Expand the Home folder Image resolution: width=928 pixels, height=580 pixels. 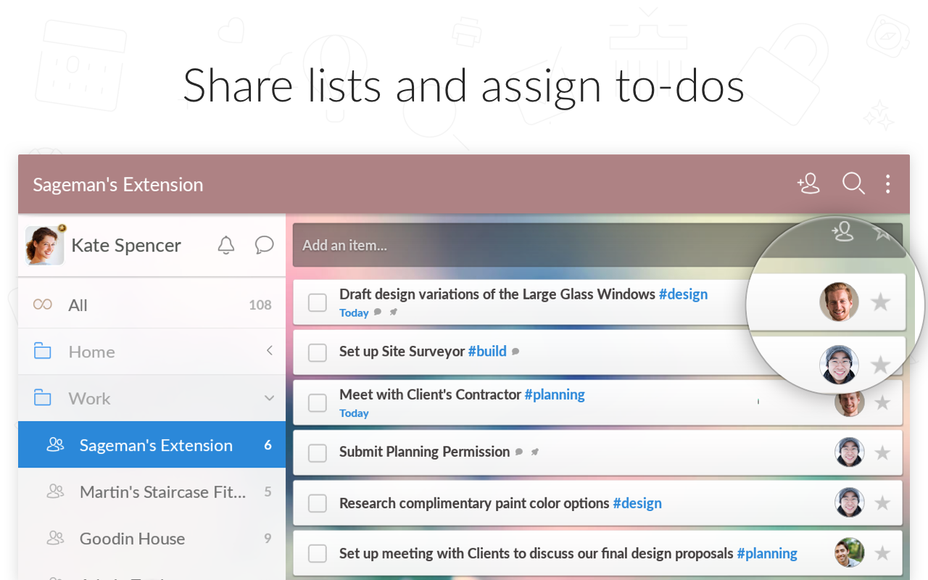269,352
